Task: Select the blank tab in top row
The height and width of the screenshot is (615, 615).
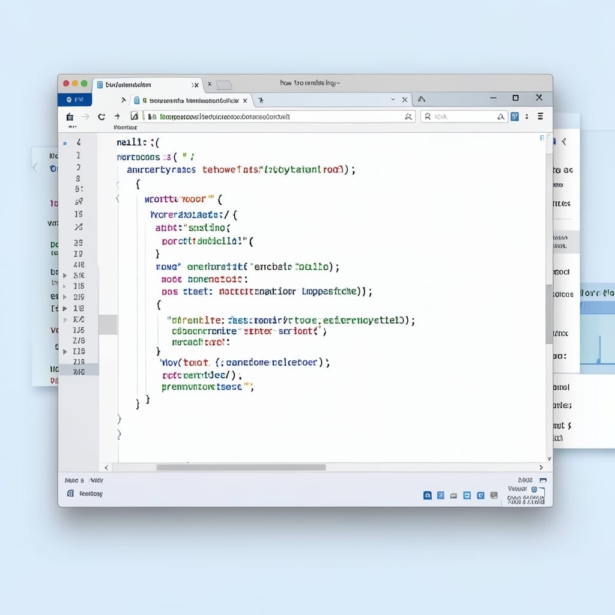Action: pos(224,85)
